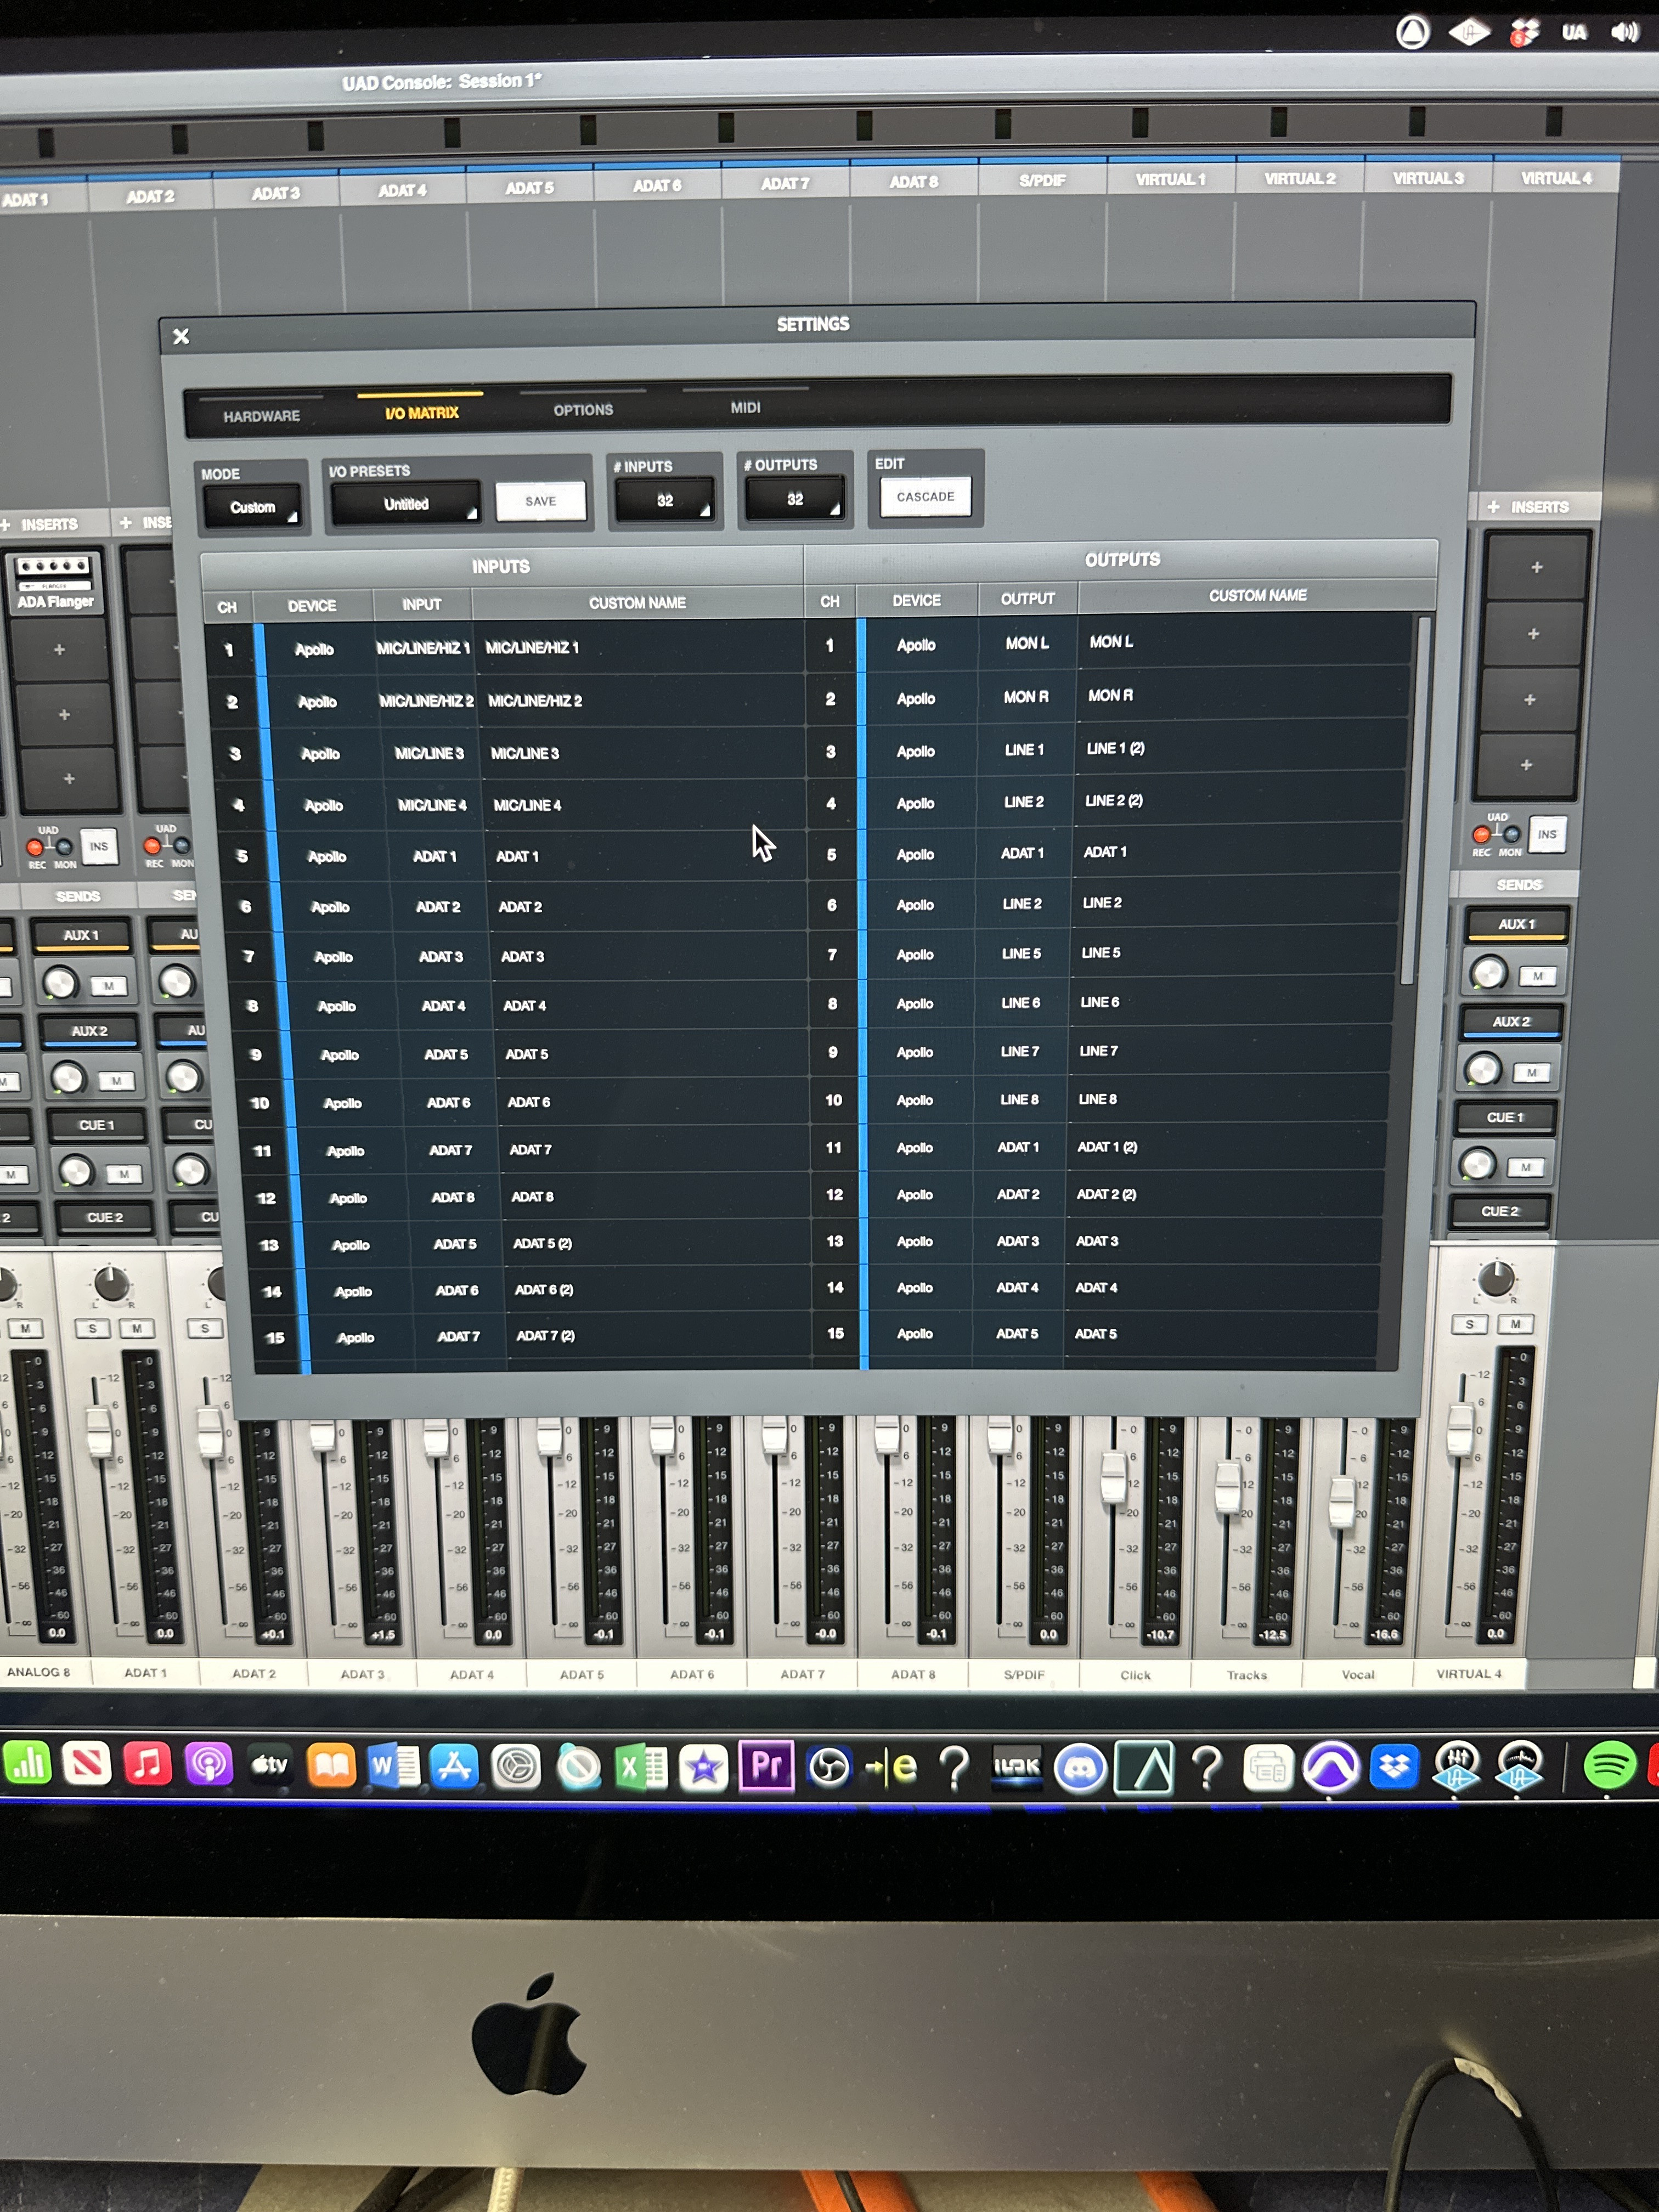Add a plugin to the first empty insert slot
This screenshot has height=2212, width=1659.
click(x=60, y=650)
